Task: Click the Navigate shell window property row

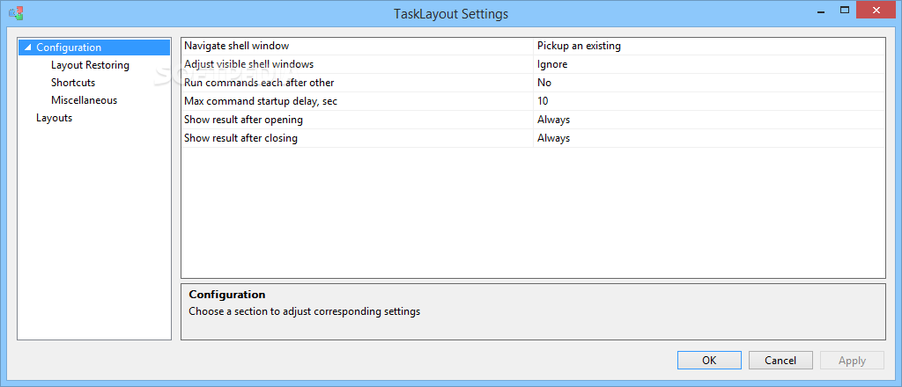Action: tap(533, 46)
